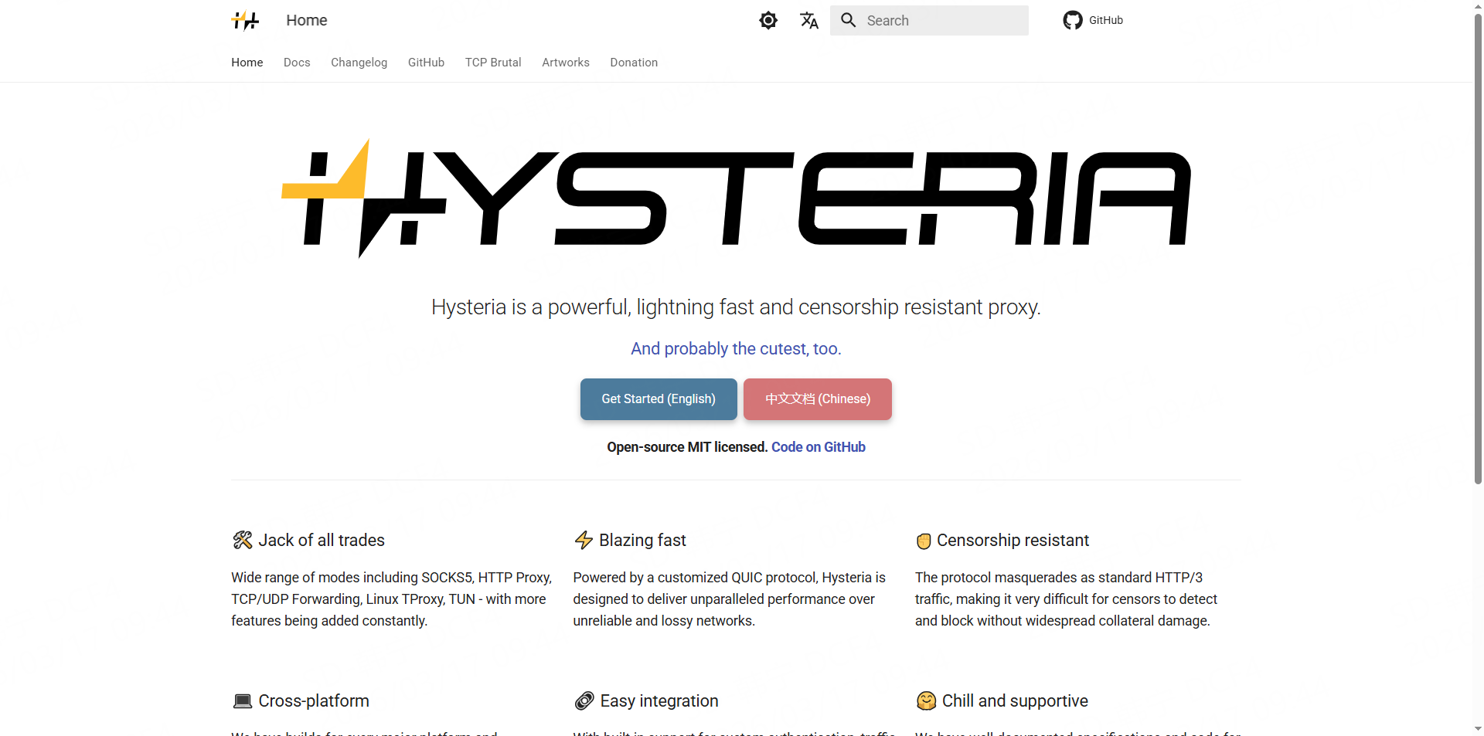The width and height of the screenshot is (1484, 736).
Task: Open the language selector dropdown
Action: pyautogui.click(x=808, y=20)
